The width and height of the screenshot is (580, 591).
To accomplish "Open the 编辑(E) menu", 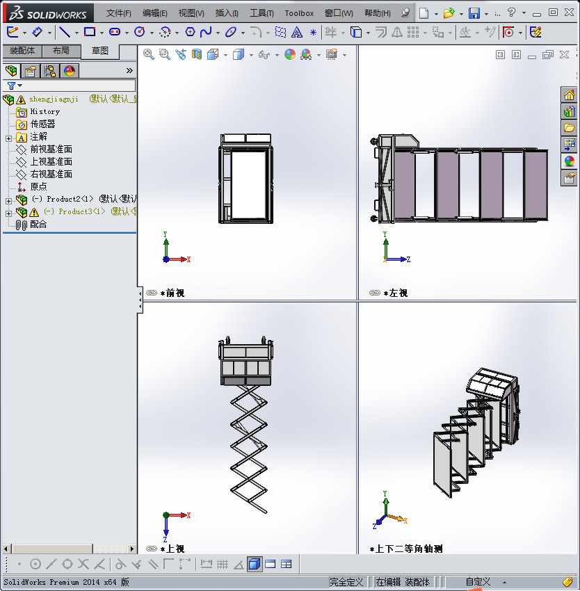I will 154,13.
